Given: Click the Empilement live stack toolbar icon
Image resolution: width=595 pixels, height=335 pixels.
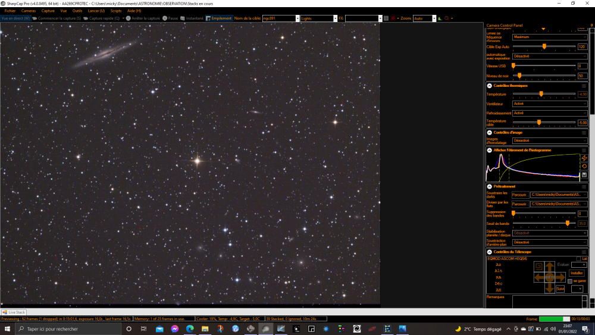Looking at the screenshot, I should [219, 18].
